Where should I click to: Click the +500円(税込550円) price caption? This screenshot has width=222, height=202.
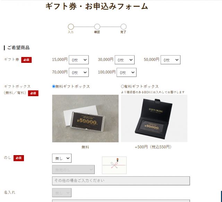(x=153, y=147)
